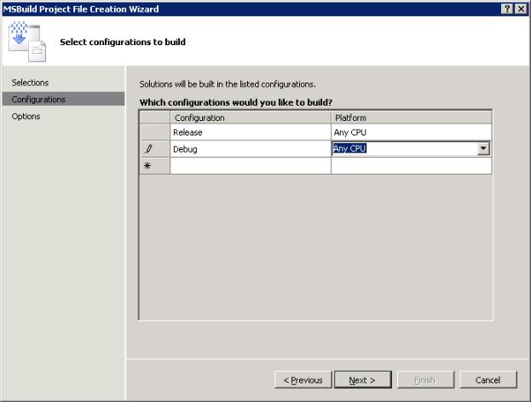531x402 pixels.
Task: Go to the Selections step
Action: (30, 83)
